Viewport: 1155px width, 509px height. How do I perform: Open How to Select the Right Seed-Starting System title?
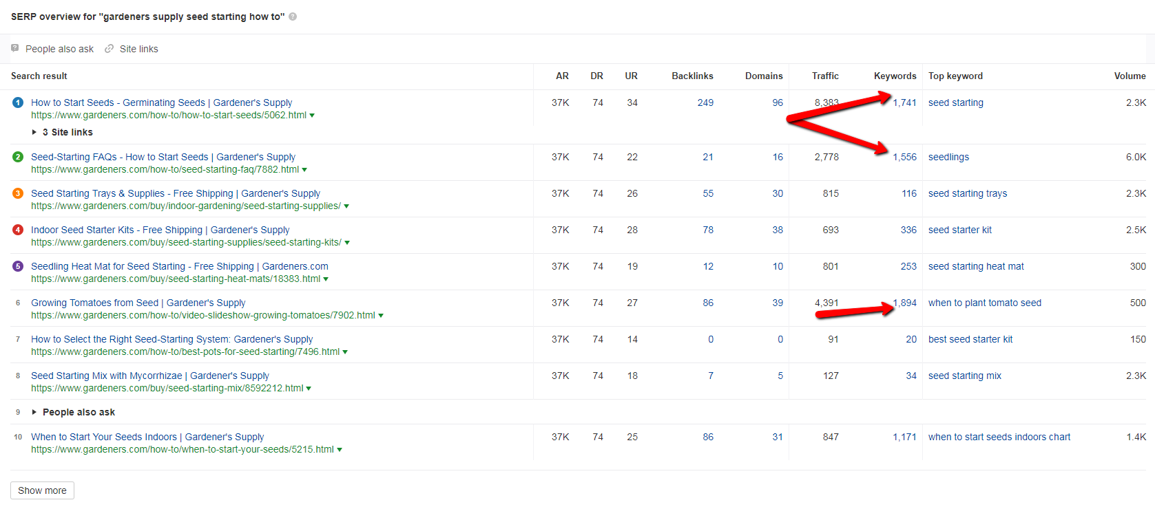172,339
